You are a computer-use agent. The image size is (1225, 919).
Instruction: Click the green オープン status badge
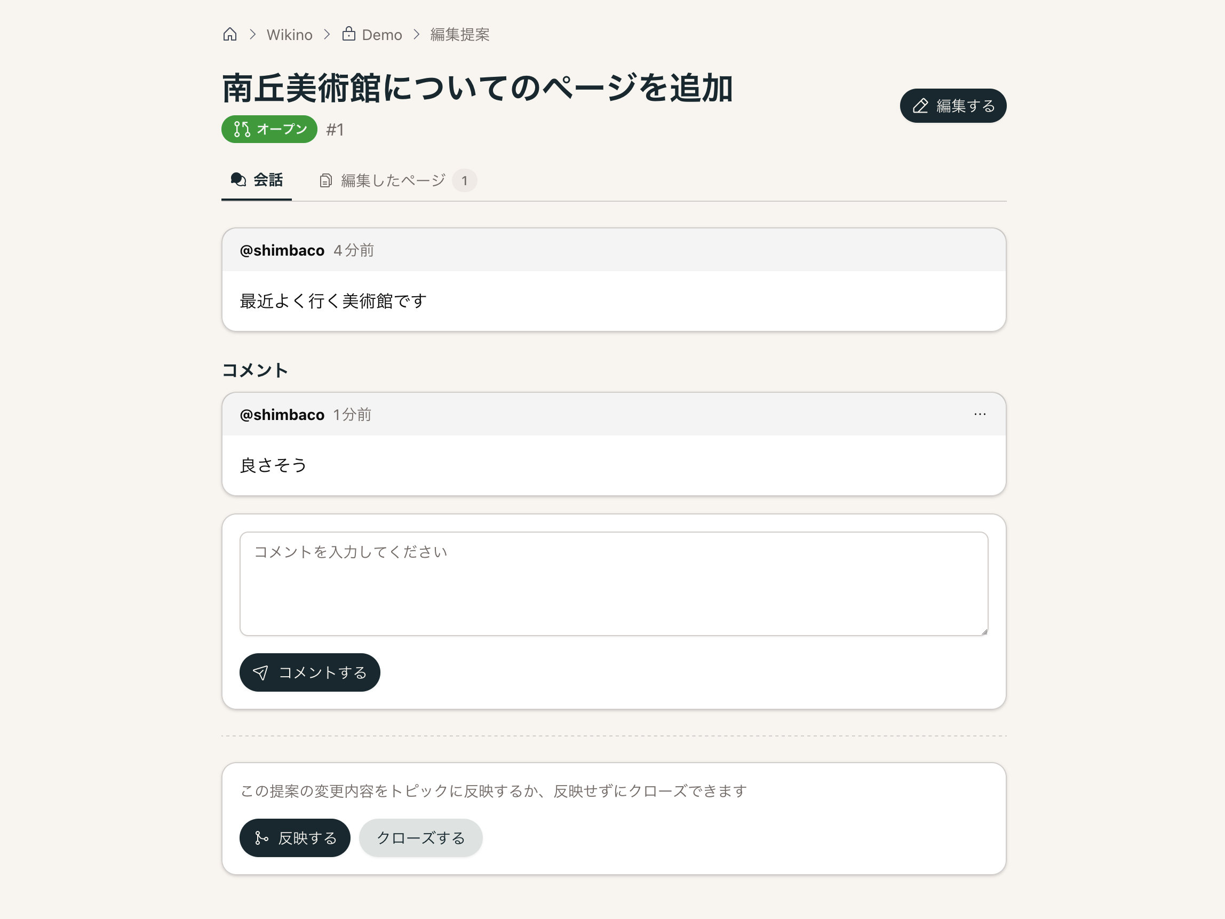coord(269,129)
